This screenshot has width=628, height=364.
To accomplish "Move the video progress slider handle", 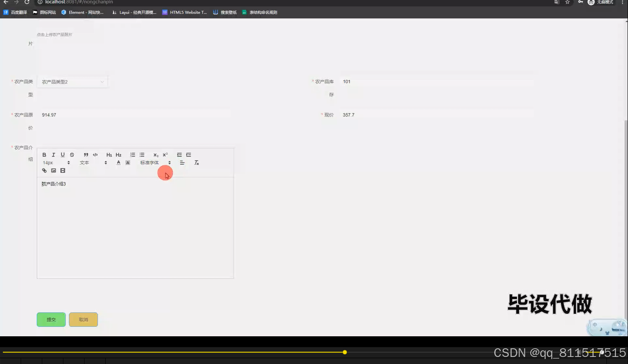I will coord(345,352).
